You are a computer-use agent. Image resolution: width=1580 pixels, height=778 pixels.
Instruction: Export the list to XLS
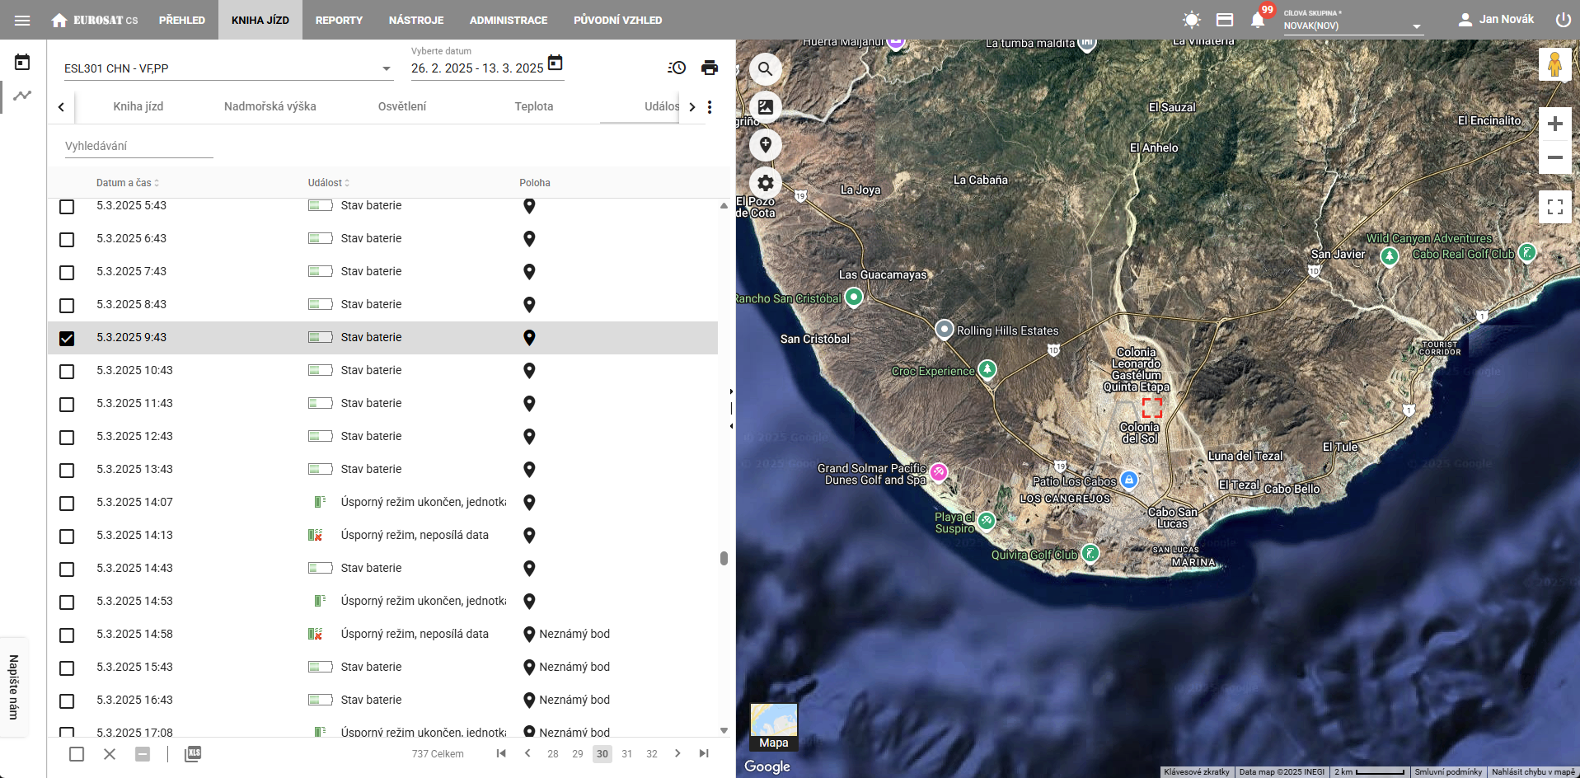(x=193, y=753)
